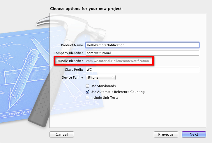Click the 'Choose options for your new project' heading
This screenshot has height=143, width=212.
[86, 9]
